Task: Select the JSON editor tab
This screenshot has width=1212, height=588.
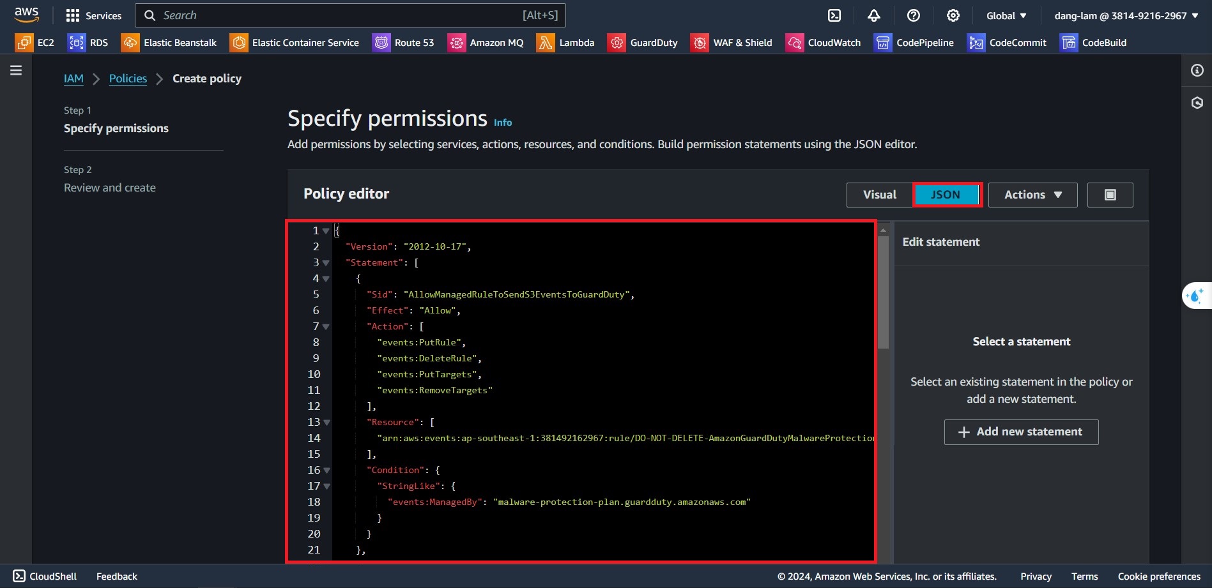Action: click(x=946, y=195)
